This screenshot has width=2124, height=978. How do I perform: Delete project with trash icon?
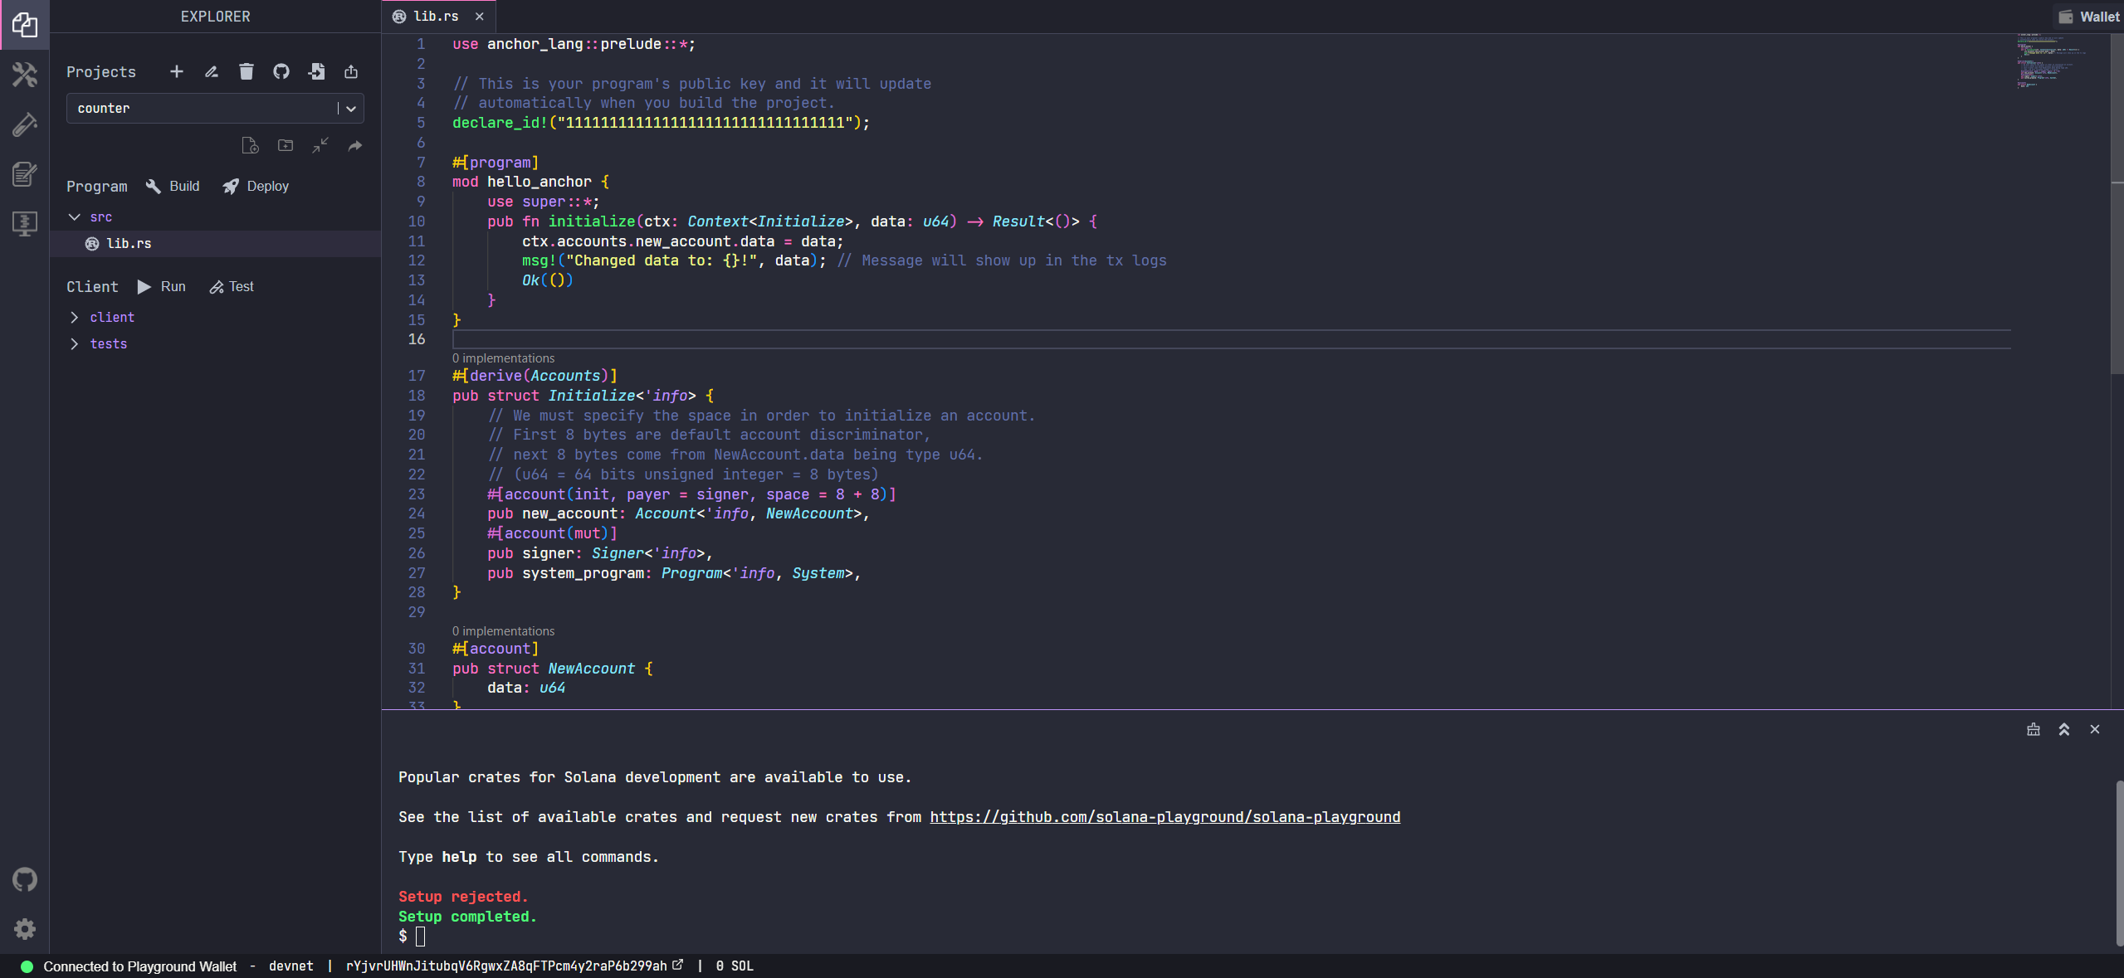[x=247, y=71]
